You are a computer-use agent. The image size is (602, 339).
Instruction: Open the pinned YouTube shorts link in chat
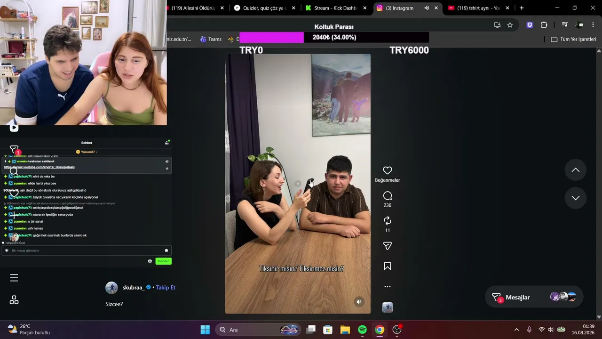40,167
